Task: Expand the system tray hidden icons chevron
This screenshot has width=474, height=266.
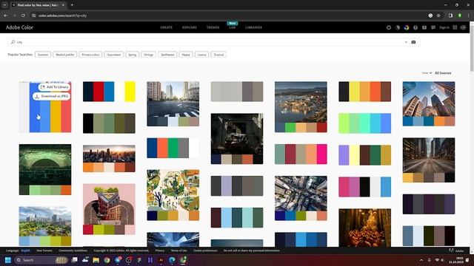Action: (421, 260)
